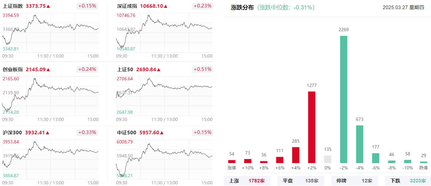Click the up-arrow next to 创业板指 2145.09
This screenshot has height=186, width=431.
pyautogui.click(x=48, y=70)
